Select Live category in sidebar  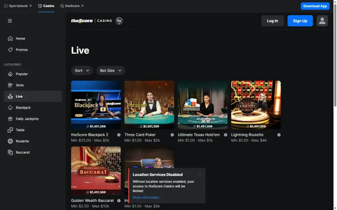coord(33,96)
